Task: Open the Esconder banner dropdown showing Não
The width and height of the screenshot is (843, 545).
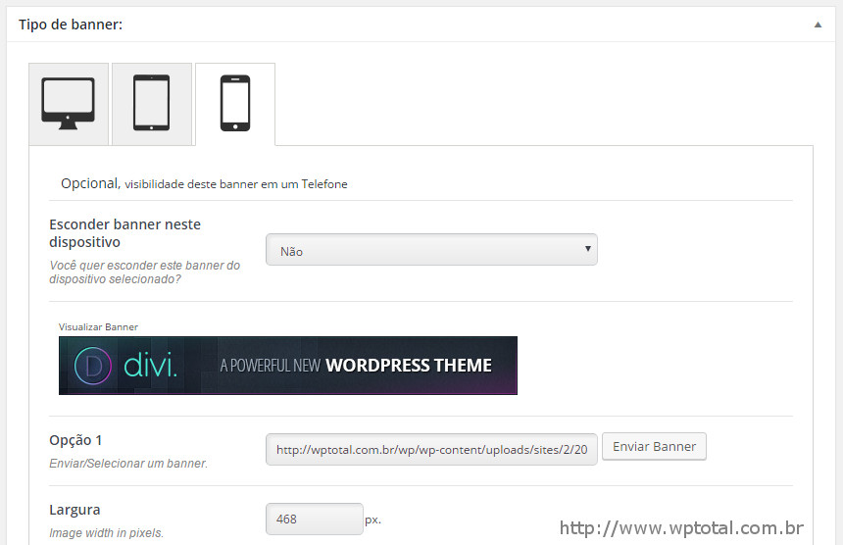Action: click(x=431, y=249)
